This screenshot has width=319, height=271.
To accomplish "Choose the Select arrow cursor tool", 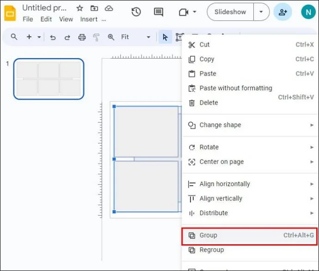I will coord(165,37).
